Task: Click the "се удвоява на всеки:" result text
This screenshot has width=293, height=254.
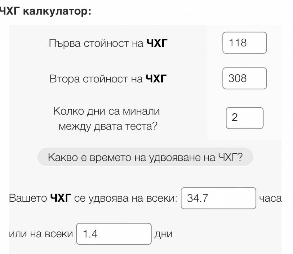Action: coord(125,199)
